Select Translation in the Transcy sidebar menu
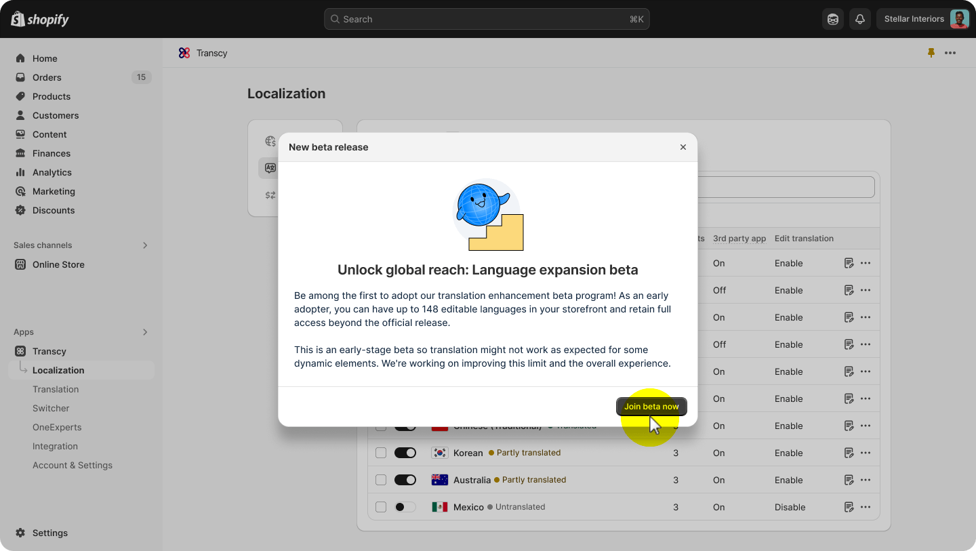This screenshot has height=551, width=976. pyautogui.click(x=56, y=389)
